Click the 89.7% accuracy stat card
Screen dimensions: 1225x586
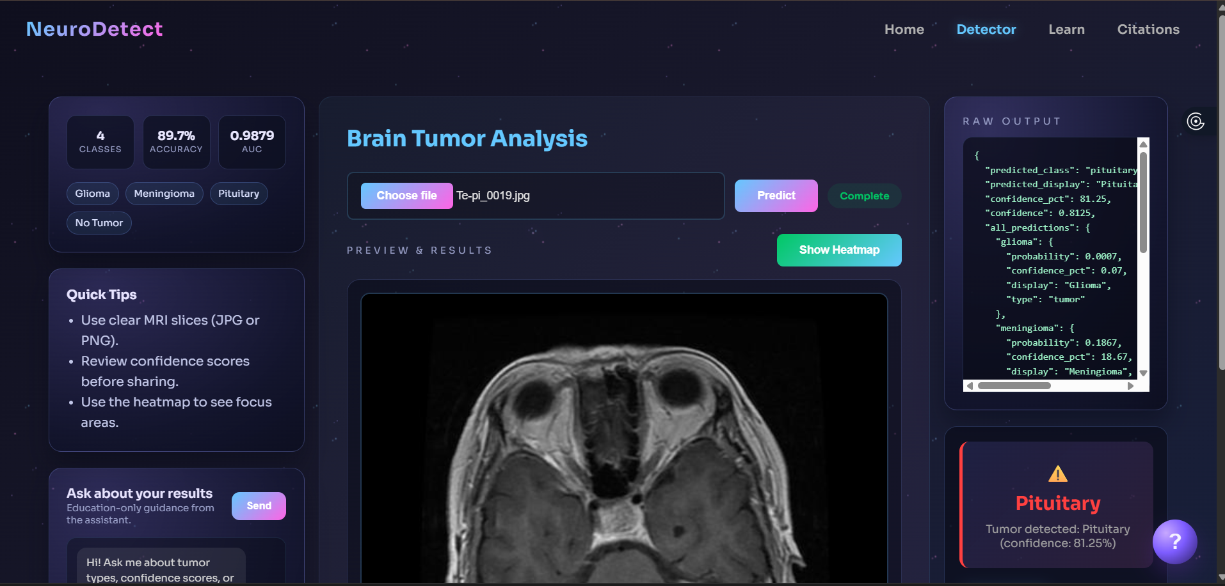(x=176, y=142)
